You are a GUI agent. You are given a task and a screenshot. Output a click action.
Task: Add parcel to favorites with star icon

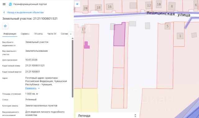click(x=5, y=26)
